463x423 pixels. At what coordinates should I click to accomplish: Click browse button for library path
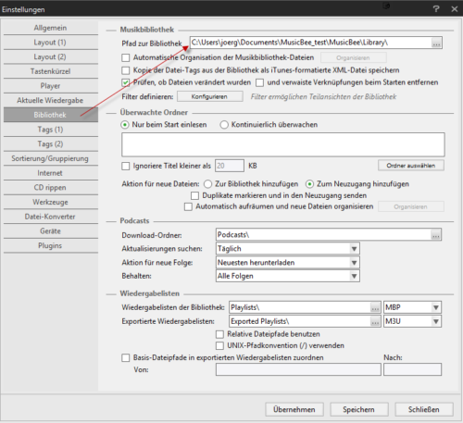pos(436,43)
